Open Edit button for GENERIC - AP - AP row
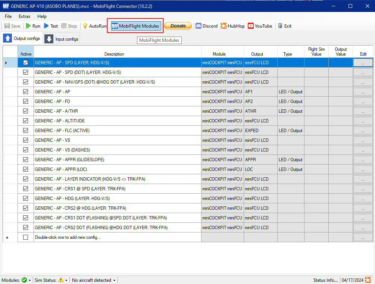375x284 pixels. point(363,92)
